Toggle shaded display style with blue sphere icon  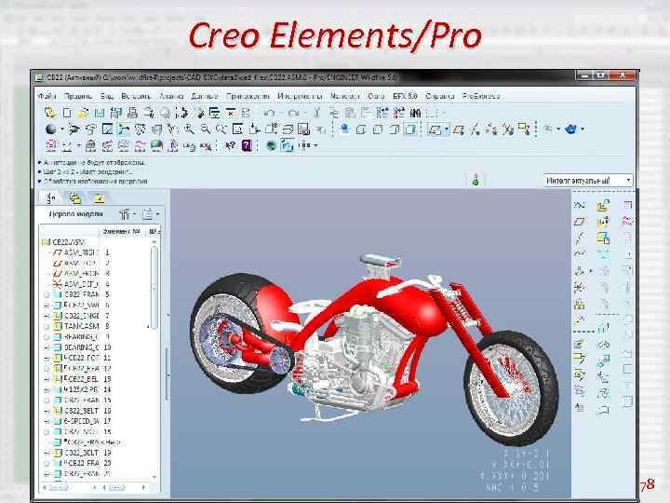[x=345, y=129]
